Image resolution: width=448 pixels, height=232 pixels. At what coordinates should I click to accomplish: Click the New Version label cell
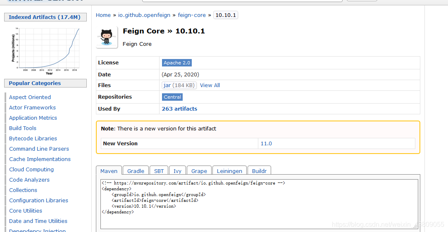point(179,144)
